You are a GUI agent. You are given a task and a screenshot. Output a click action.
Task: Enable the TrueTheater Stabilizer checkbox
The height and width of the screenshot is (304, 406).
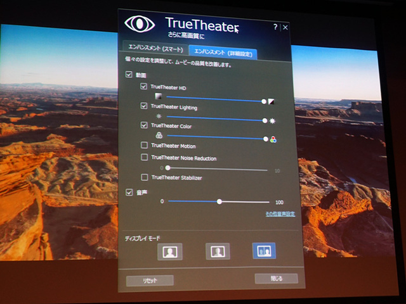point(145,177)
